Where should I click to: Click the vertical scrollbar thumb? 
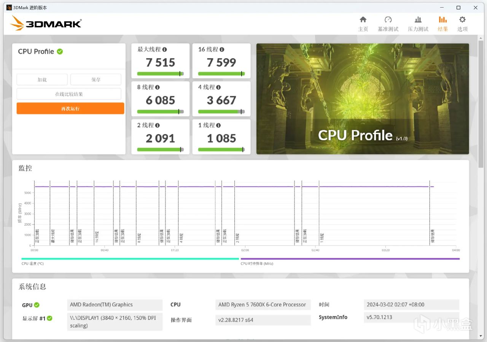[481, 103]
